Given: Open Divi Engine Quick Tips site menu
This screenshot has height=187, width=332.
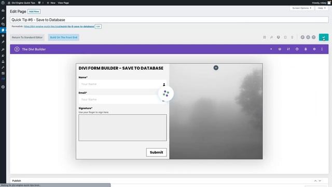Looking at the screenshot, I should pos(21,3).
